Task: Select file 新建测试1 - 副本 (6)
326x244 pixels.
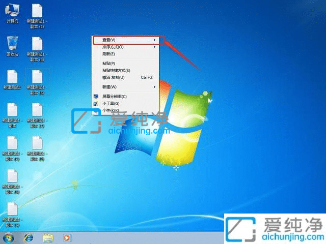Action: [37, 49]
